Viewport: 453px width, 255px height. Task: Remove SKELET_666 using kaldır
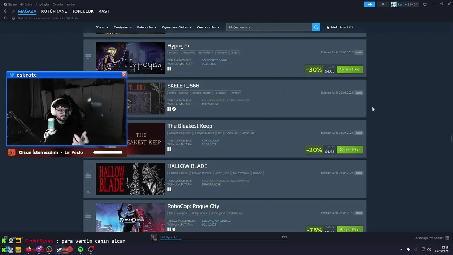(x=359, y=92)
